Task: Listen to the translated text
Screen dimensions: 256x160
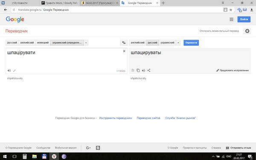Action: [143, 71]
